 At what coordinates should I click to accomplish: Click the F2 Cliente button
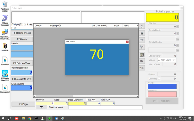(x=22, y=39)
